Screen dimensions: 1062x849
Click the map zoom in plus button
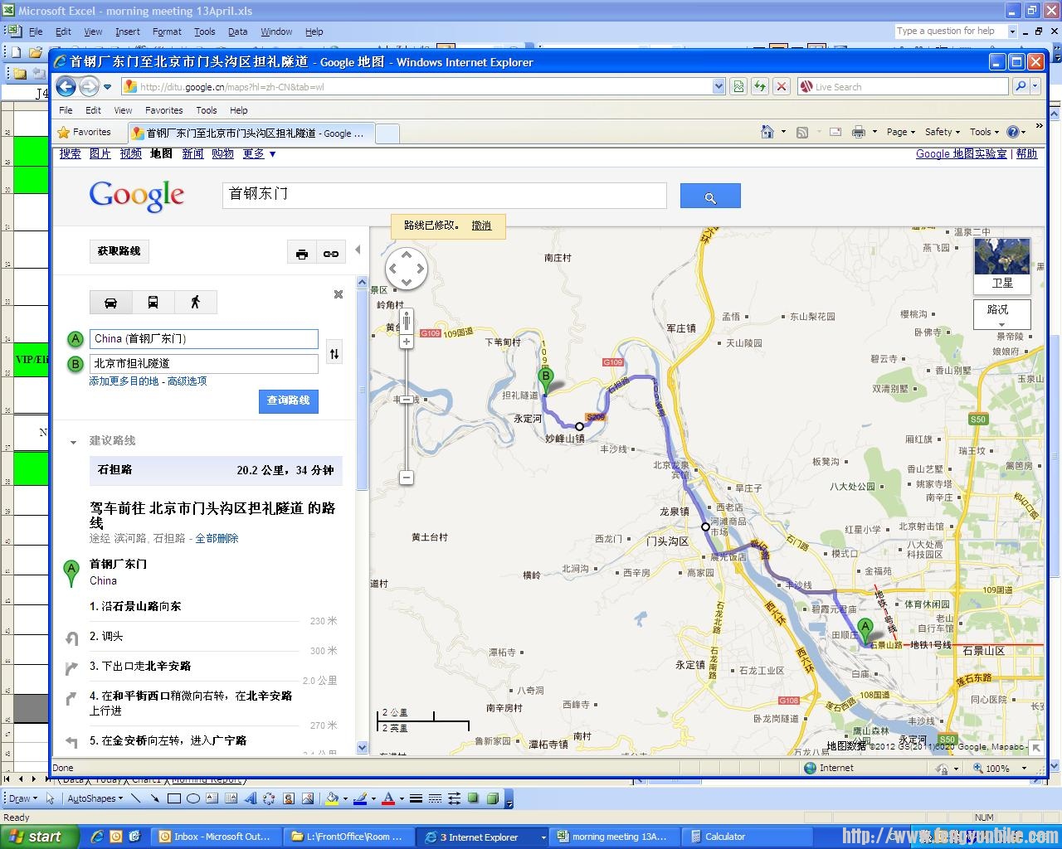coord(407,342)
